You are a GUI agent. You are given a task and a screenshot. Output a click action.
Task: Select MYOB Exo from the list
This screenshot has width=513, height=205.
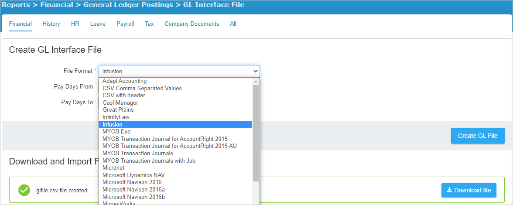click(175, 132)
